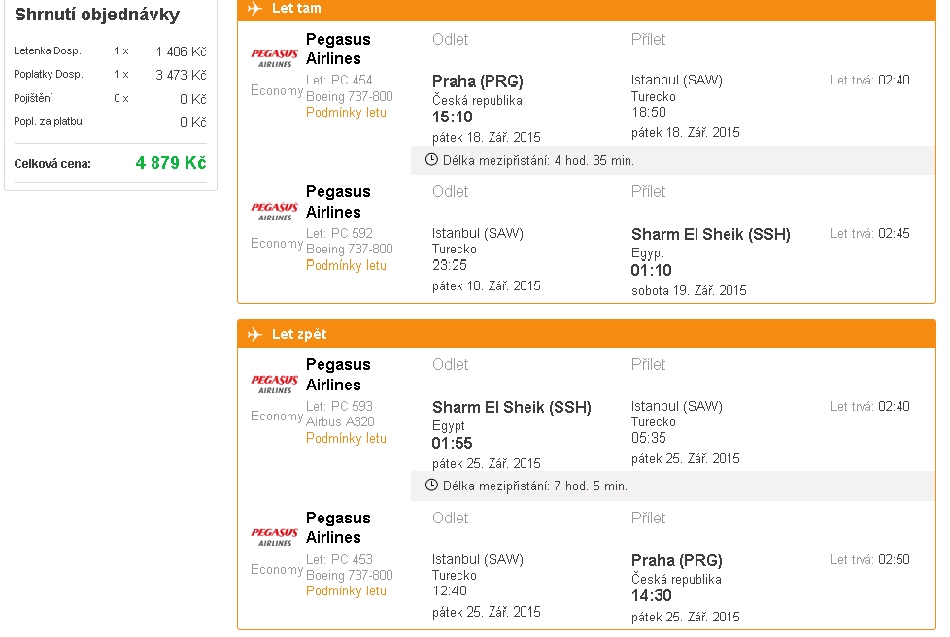Screen dimensions: 950x637
Task: Click Praha (PRG) departure on outbound flight
Action: (x=477, y=82)
